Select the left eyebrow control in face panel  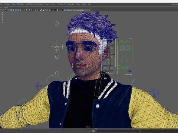[122, 42]
